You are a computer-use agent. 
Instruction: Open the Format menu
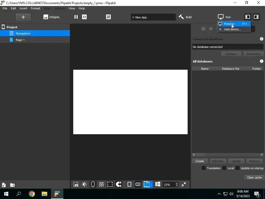(x=35, y=8)
